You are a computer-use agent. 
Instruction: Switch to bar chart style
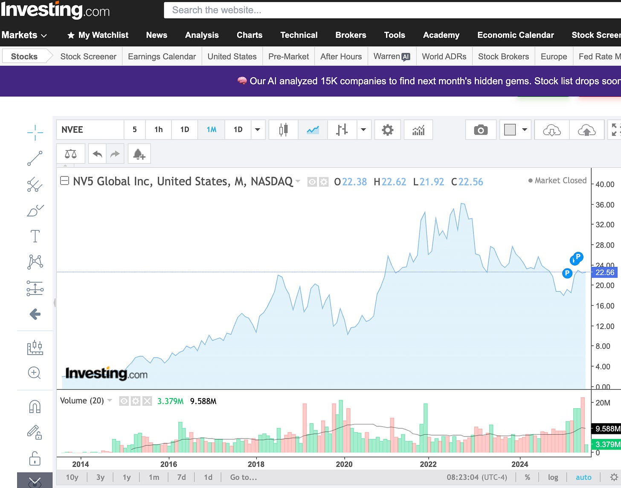(342, 130)
